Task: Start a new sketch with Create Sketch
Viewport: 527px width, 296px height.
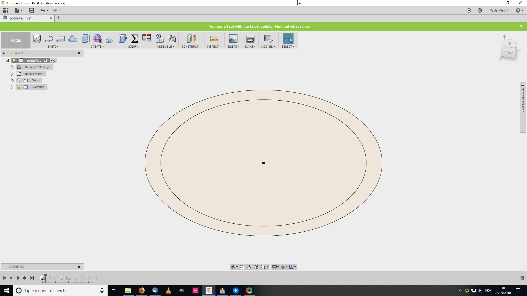Action: pyautogui.click(x=37, y=39)
